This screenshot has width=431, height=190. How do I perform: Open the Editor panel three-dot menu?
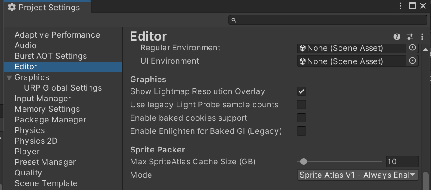click(x=422, y=37)
